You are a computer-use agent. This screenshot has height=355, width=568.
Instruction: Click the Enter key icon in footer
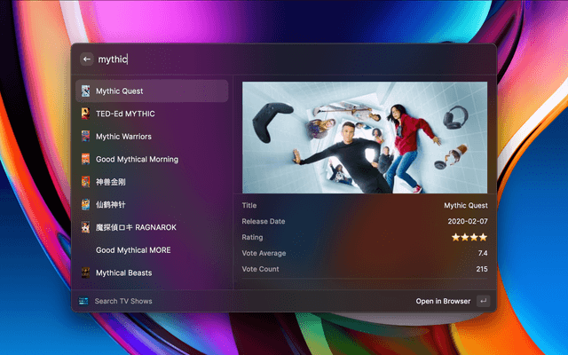tap(483, 302)
